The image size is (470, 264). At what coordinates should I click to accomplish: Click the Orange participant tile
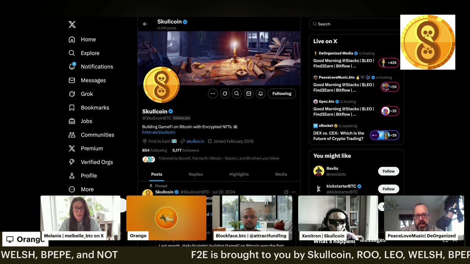(166, 218)
